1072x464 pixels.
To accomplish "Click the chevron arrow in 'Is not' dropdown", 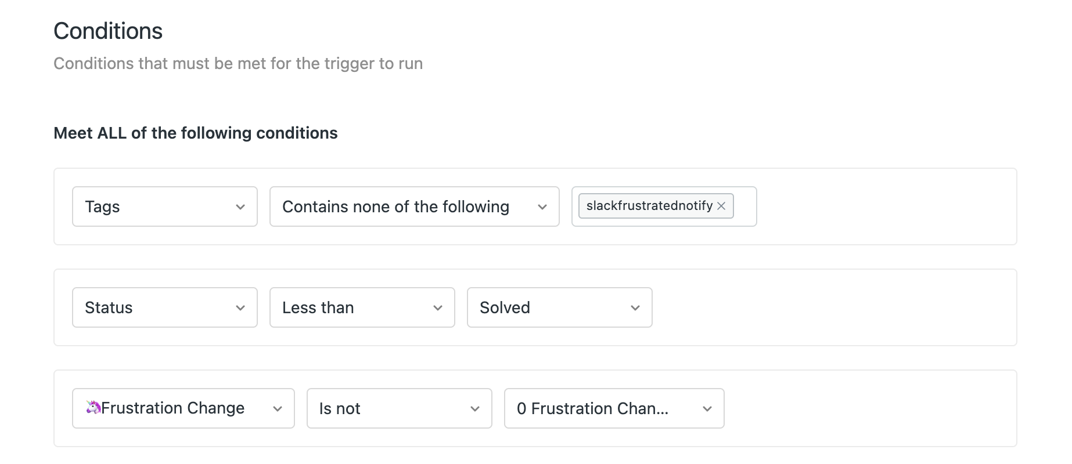I will (475, 409).
